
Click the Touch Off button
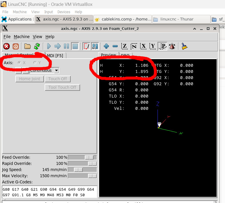tap(57, 79)
